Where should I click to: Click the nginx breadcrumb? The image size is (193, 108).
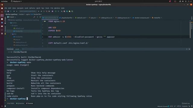click(28, 14)
